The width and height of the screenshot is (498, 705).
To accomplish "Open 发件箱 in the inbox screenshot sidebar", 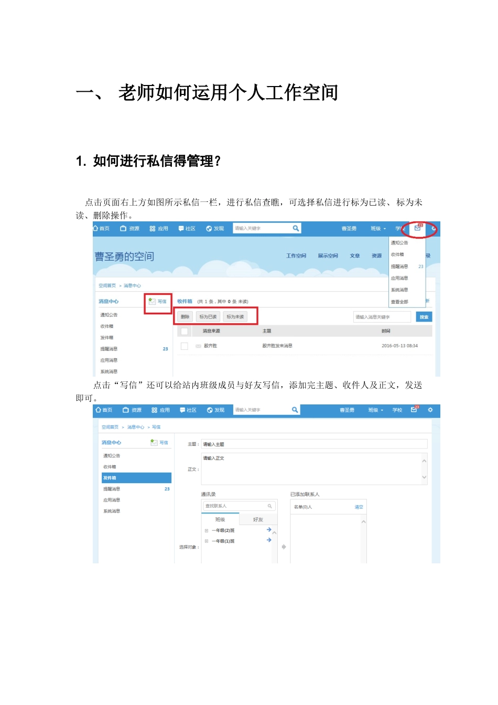I will point(107,338).
